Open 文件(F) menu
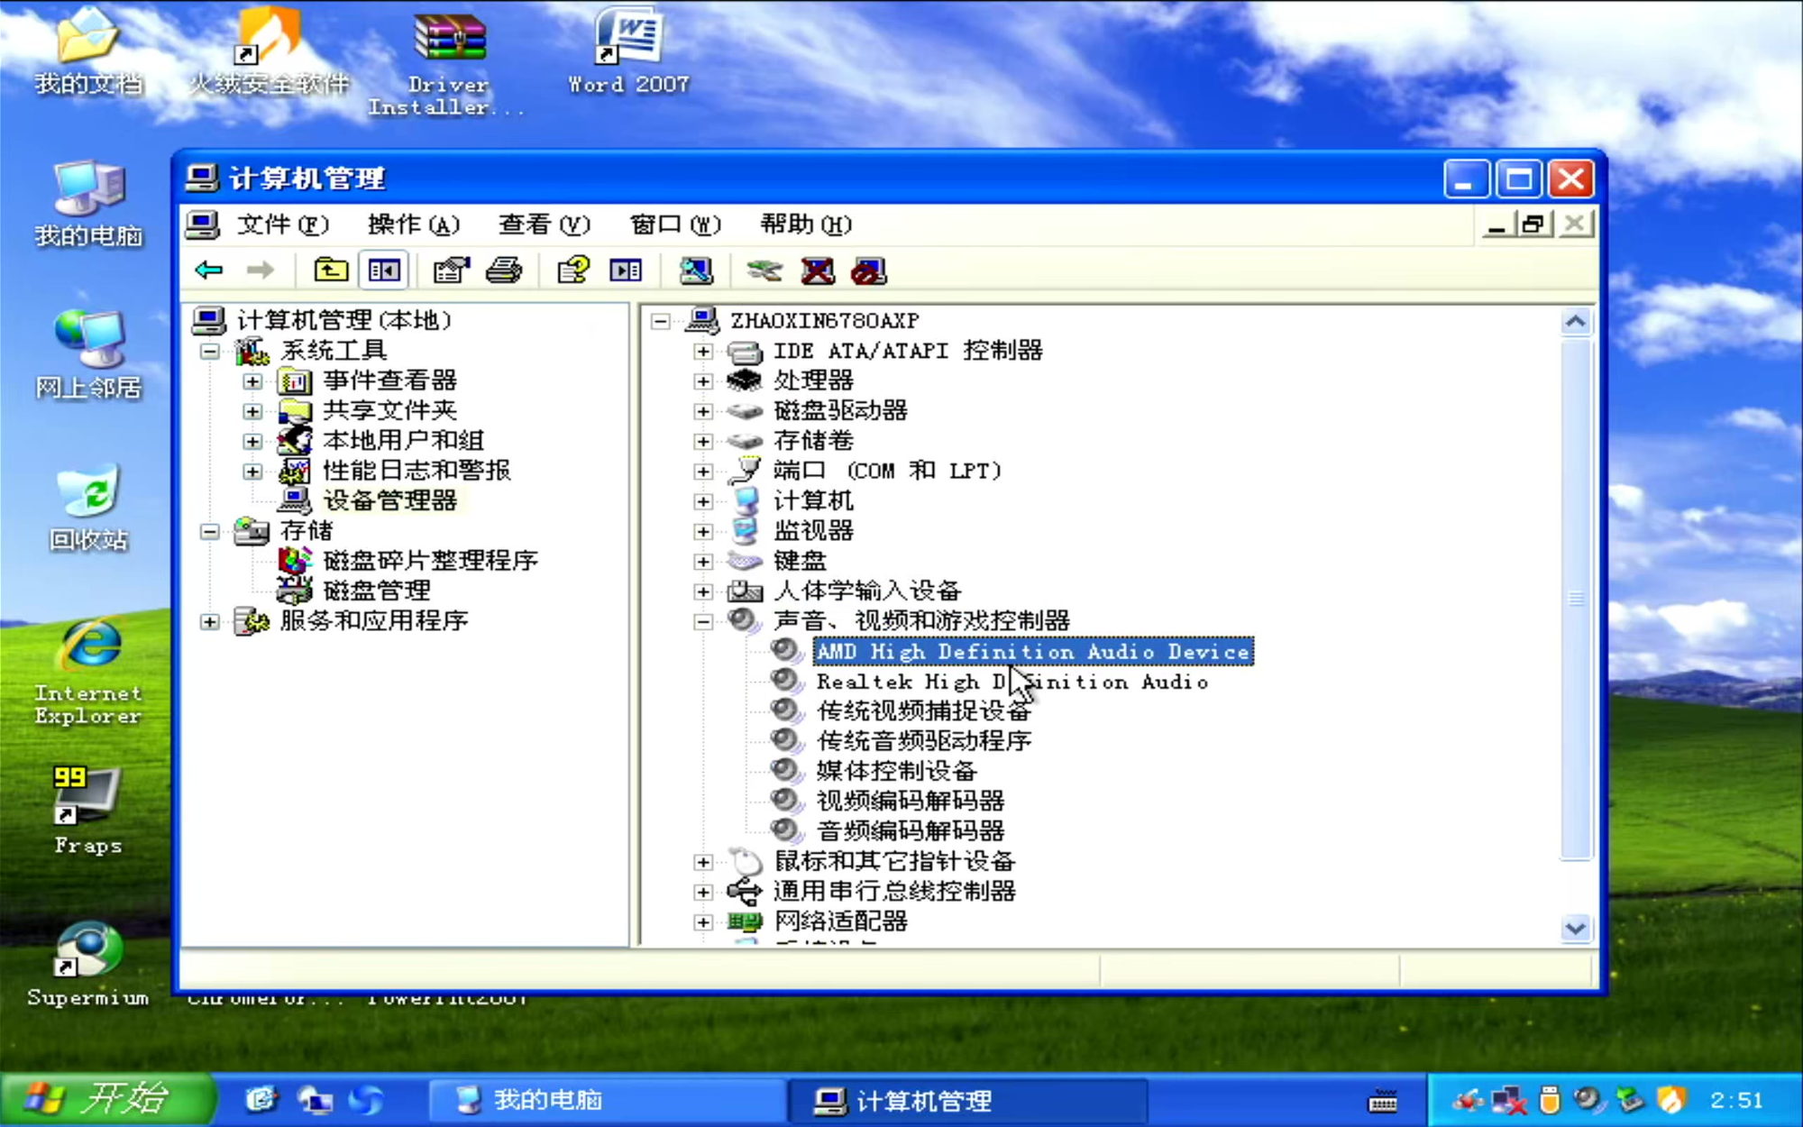This screenshot has height=1127, width=1803. (x=282, y=224)
